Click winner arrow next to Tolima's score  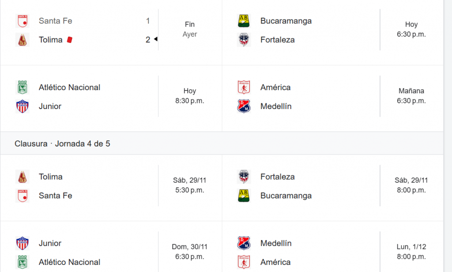[155, 40]
